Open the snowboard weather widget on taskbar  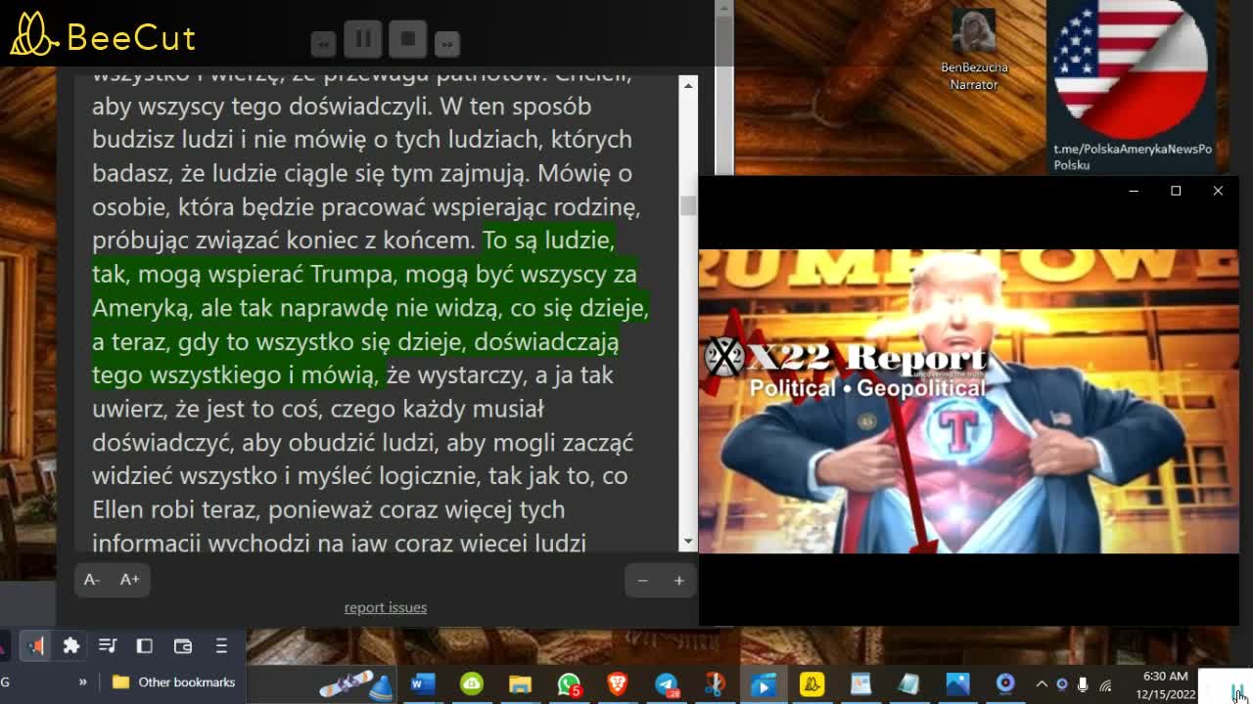(355, 684)
